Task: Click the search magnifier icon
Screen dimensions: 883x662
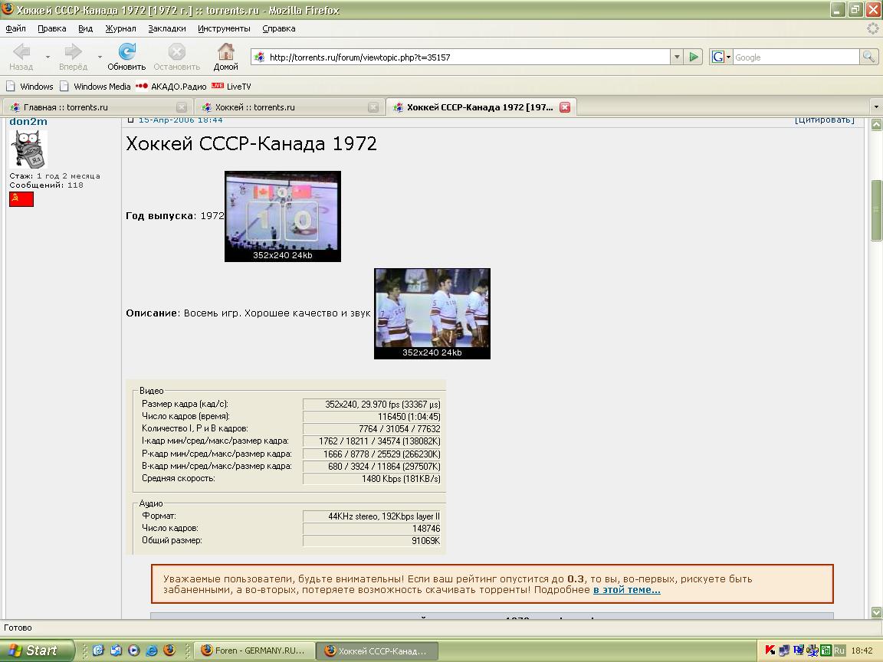Action: pos(868,57)
